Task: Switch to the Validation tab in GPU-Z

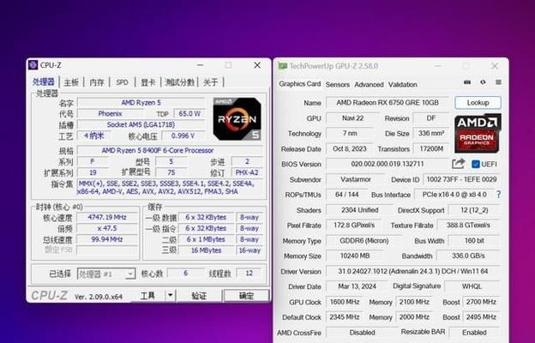Action: tap(403, 84)
